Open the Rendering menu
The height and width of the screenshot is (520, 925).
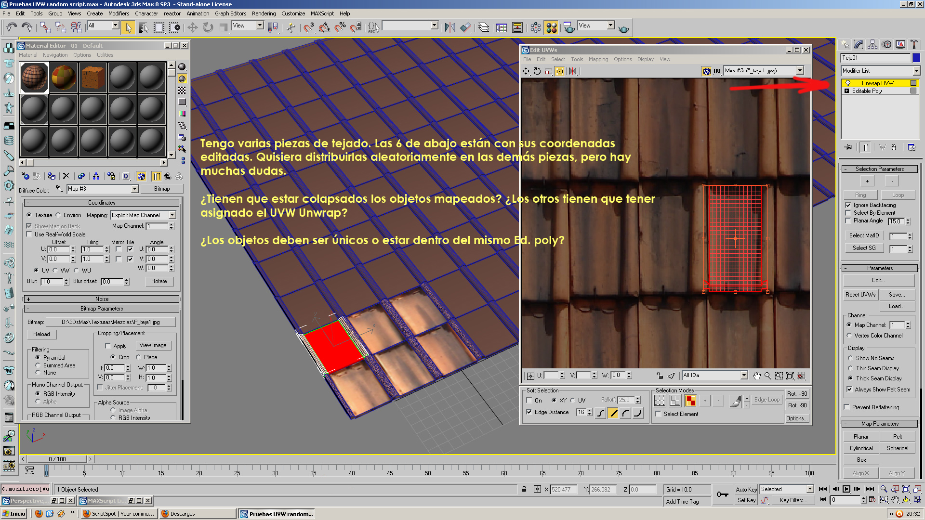pos(264,13)
